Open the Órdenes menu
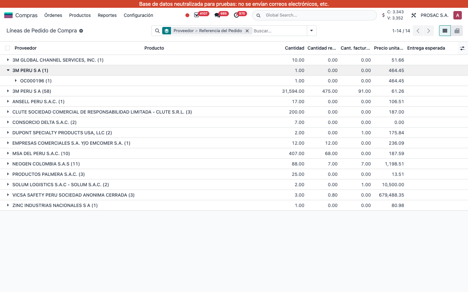Image resolution: width=468 pixels, height=292 pixels. point(53,15)
